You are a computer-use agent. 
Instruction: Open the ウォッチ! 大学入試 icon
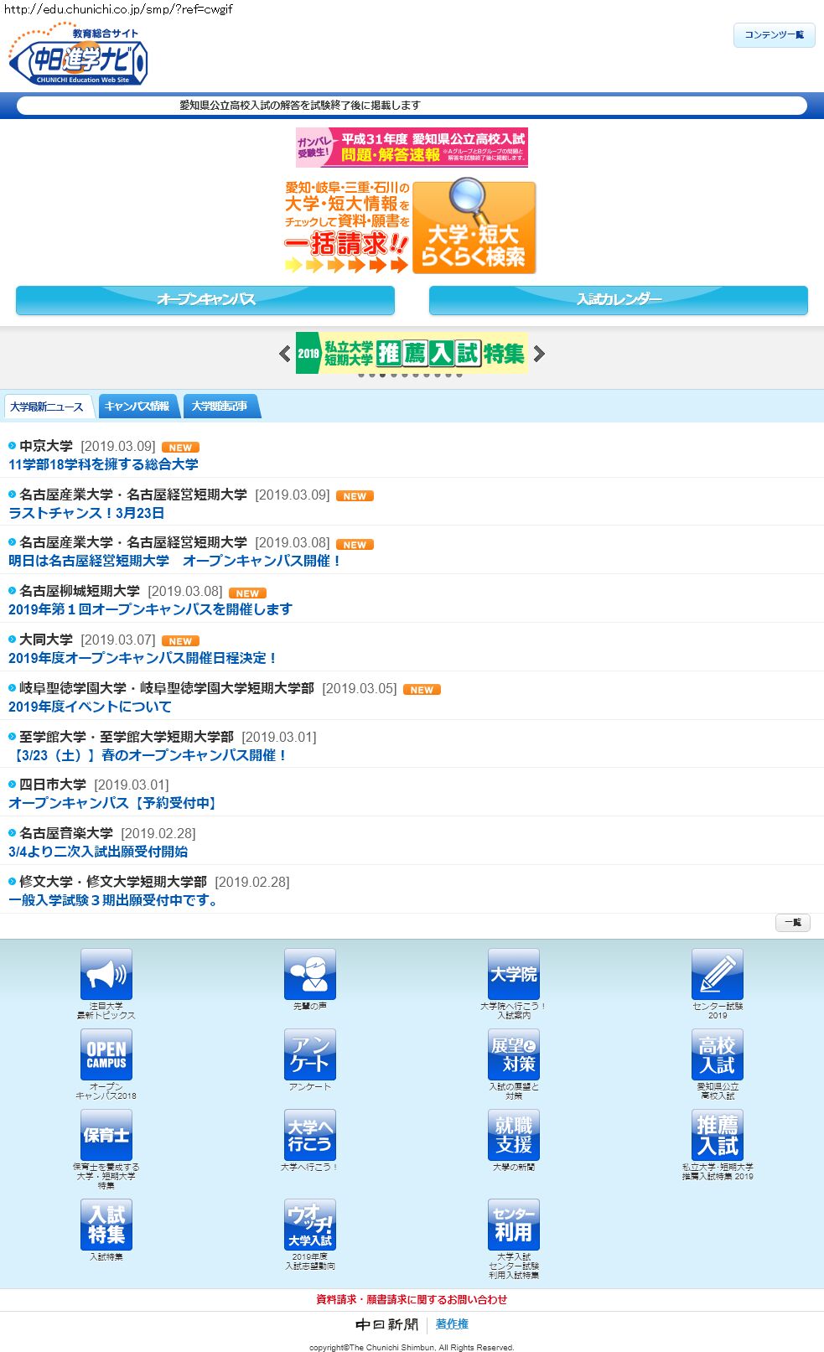pyautogui.click(x=310, y=1225)
